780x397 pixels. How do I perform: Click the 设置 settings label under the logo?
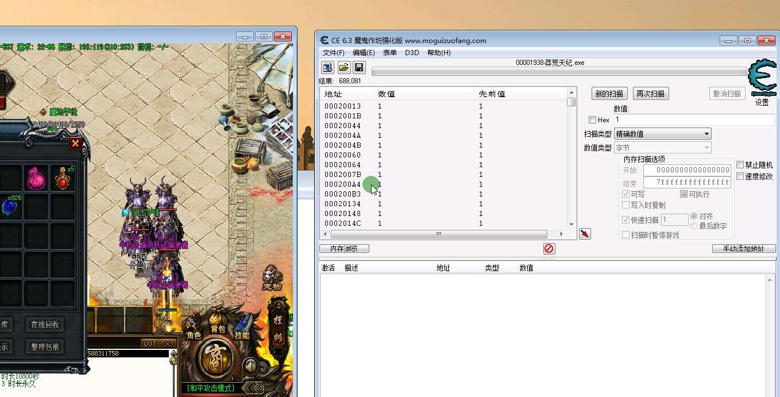[762, 102]
